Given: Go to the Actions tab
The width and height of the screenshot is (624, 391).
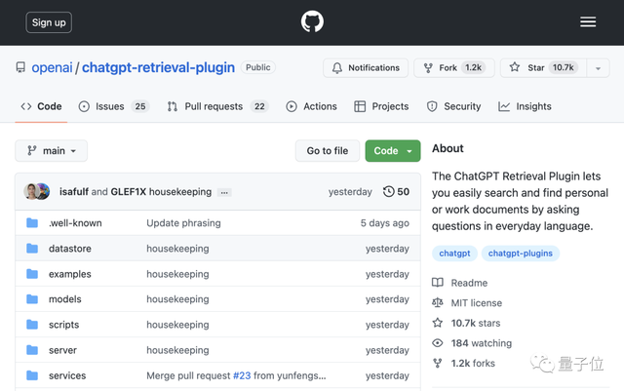Looking at the screenshot, I should click(311, 106).
